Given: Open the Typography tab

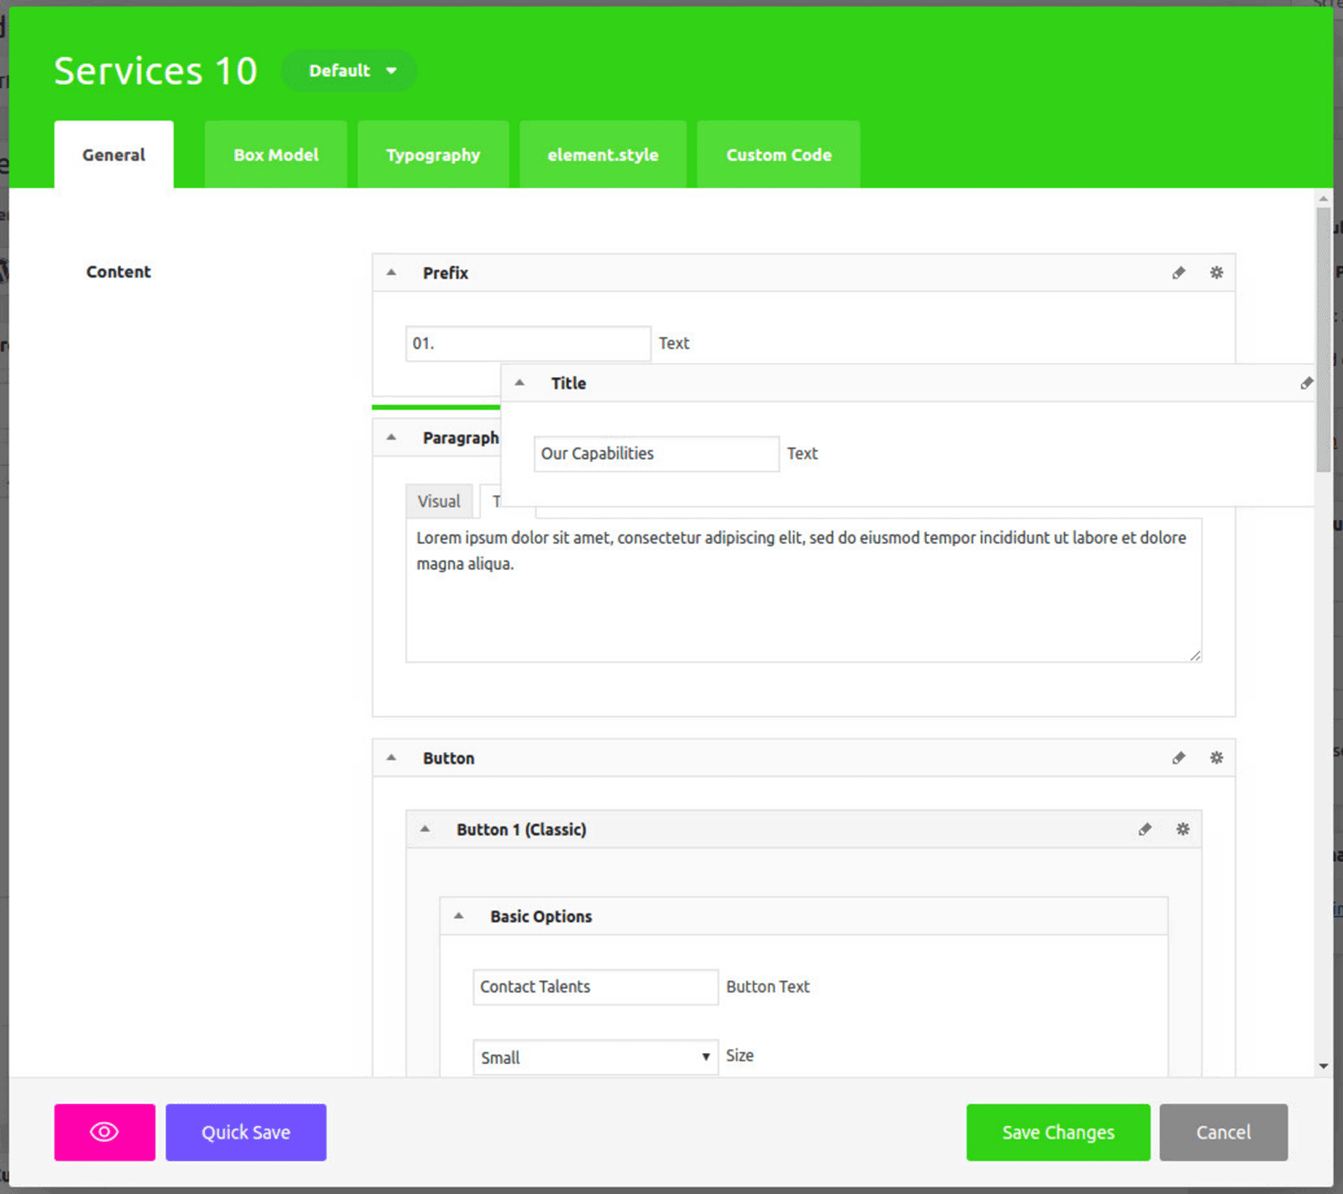Looking at the screenshot, I should pos(433,154).
